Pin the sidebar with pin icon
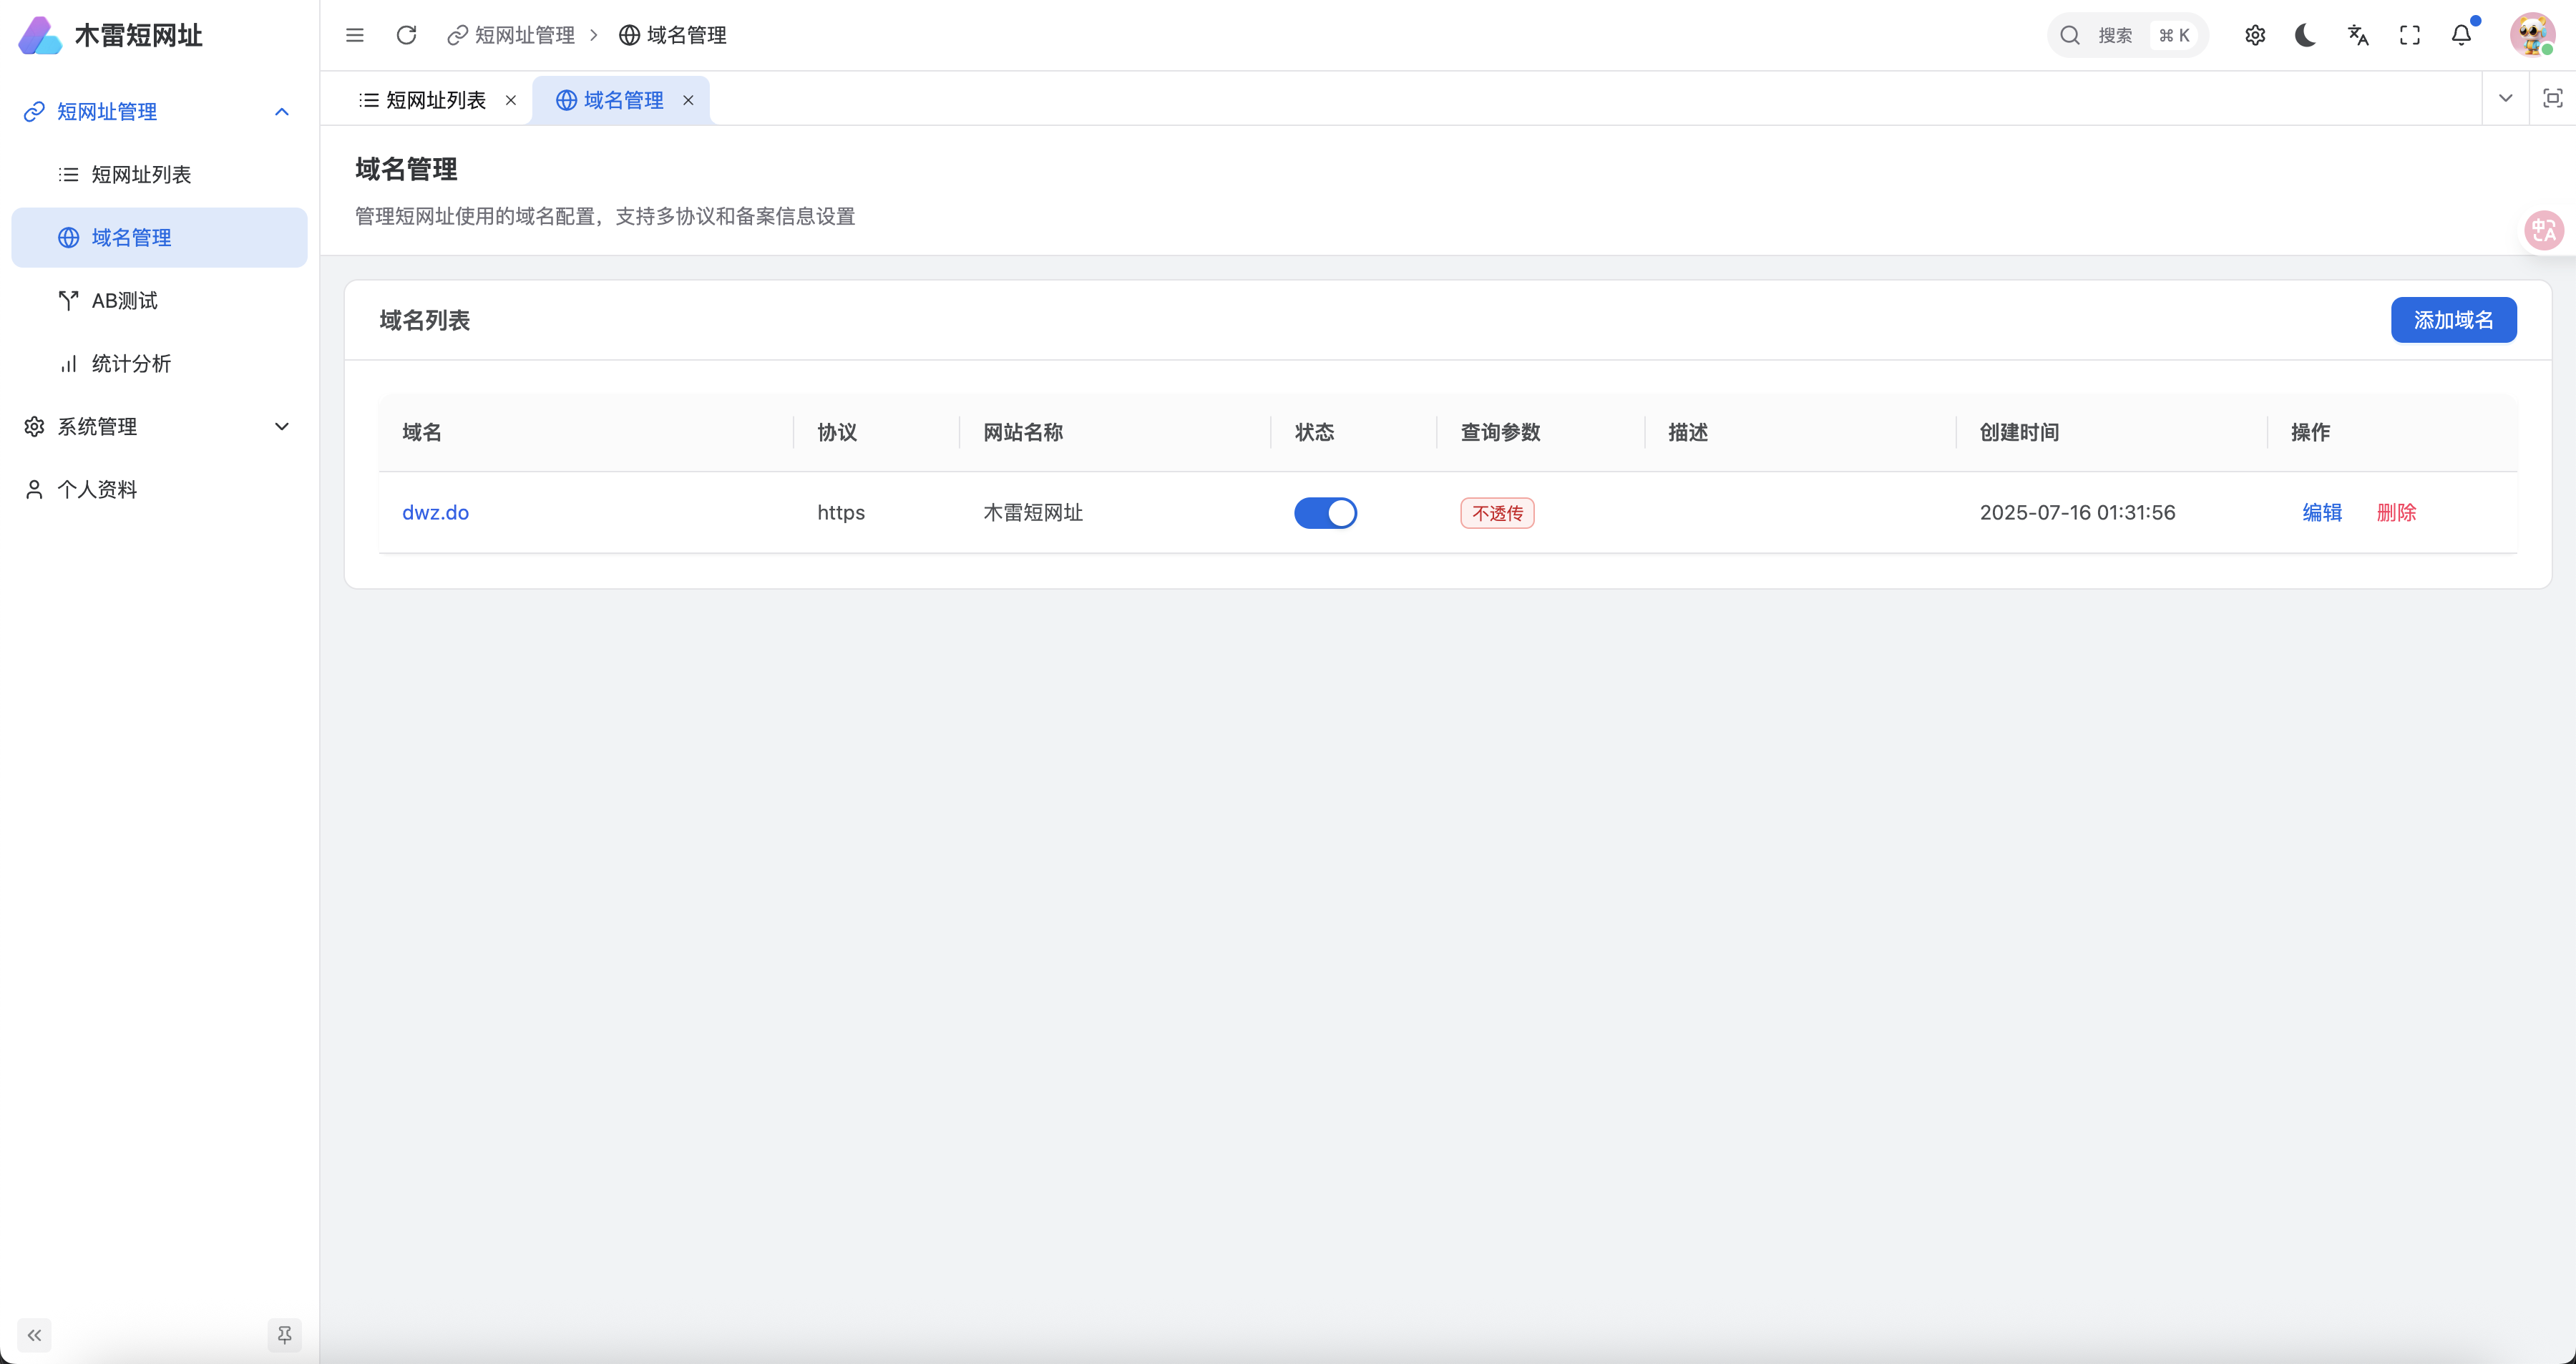This screenshot has width=2576, height=1364. pyautogui.click(x=284, y=1335)
